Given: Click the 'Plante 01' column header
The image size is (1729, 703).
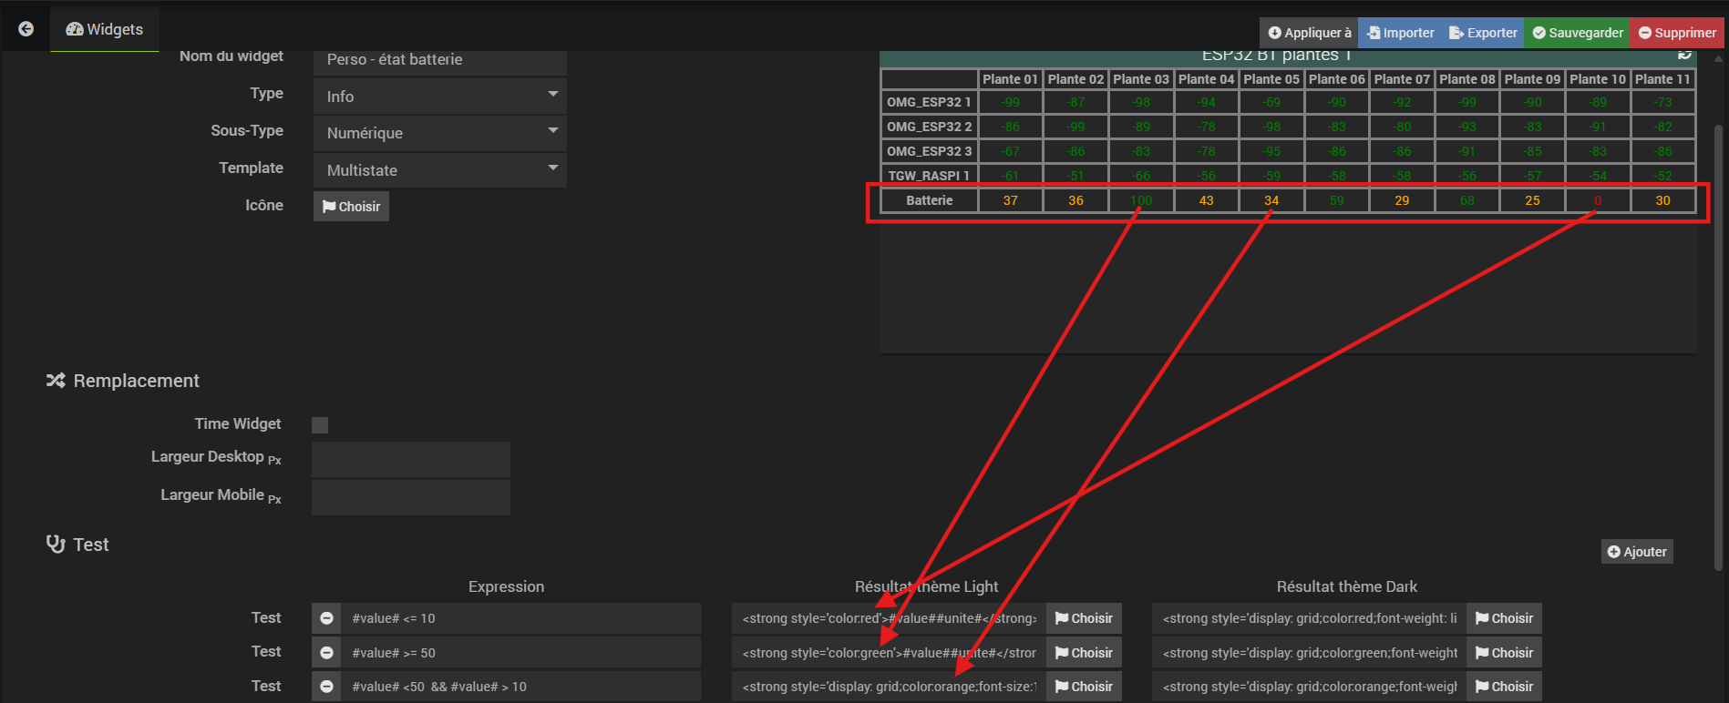Looking at the screenshot, I should [x=1010, y=79].
